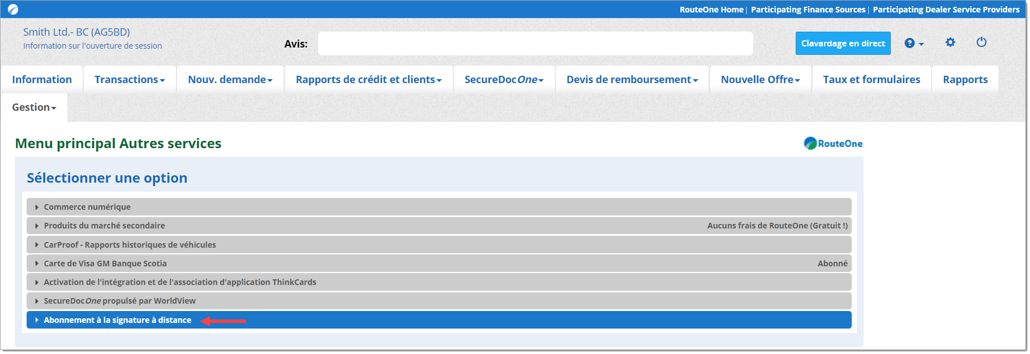Go to the Information tab
This screenshot has width=1030, height=354.
point(42,80)
